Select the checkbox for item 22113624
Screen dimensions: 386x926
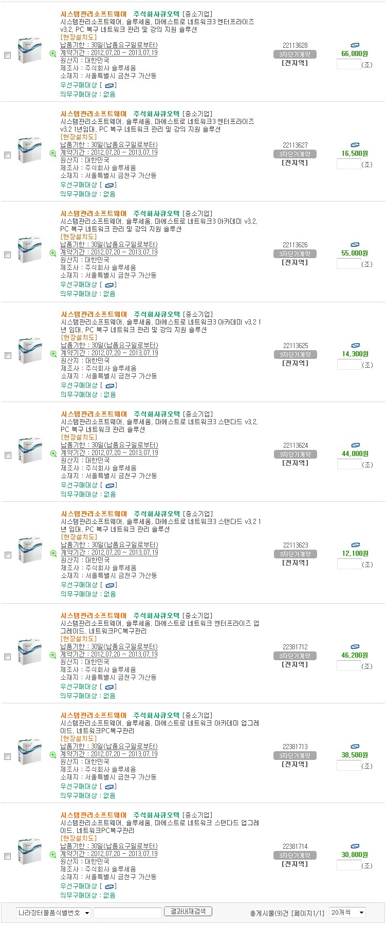tap(8, 455)
